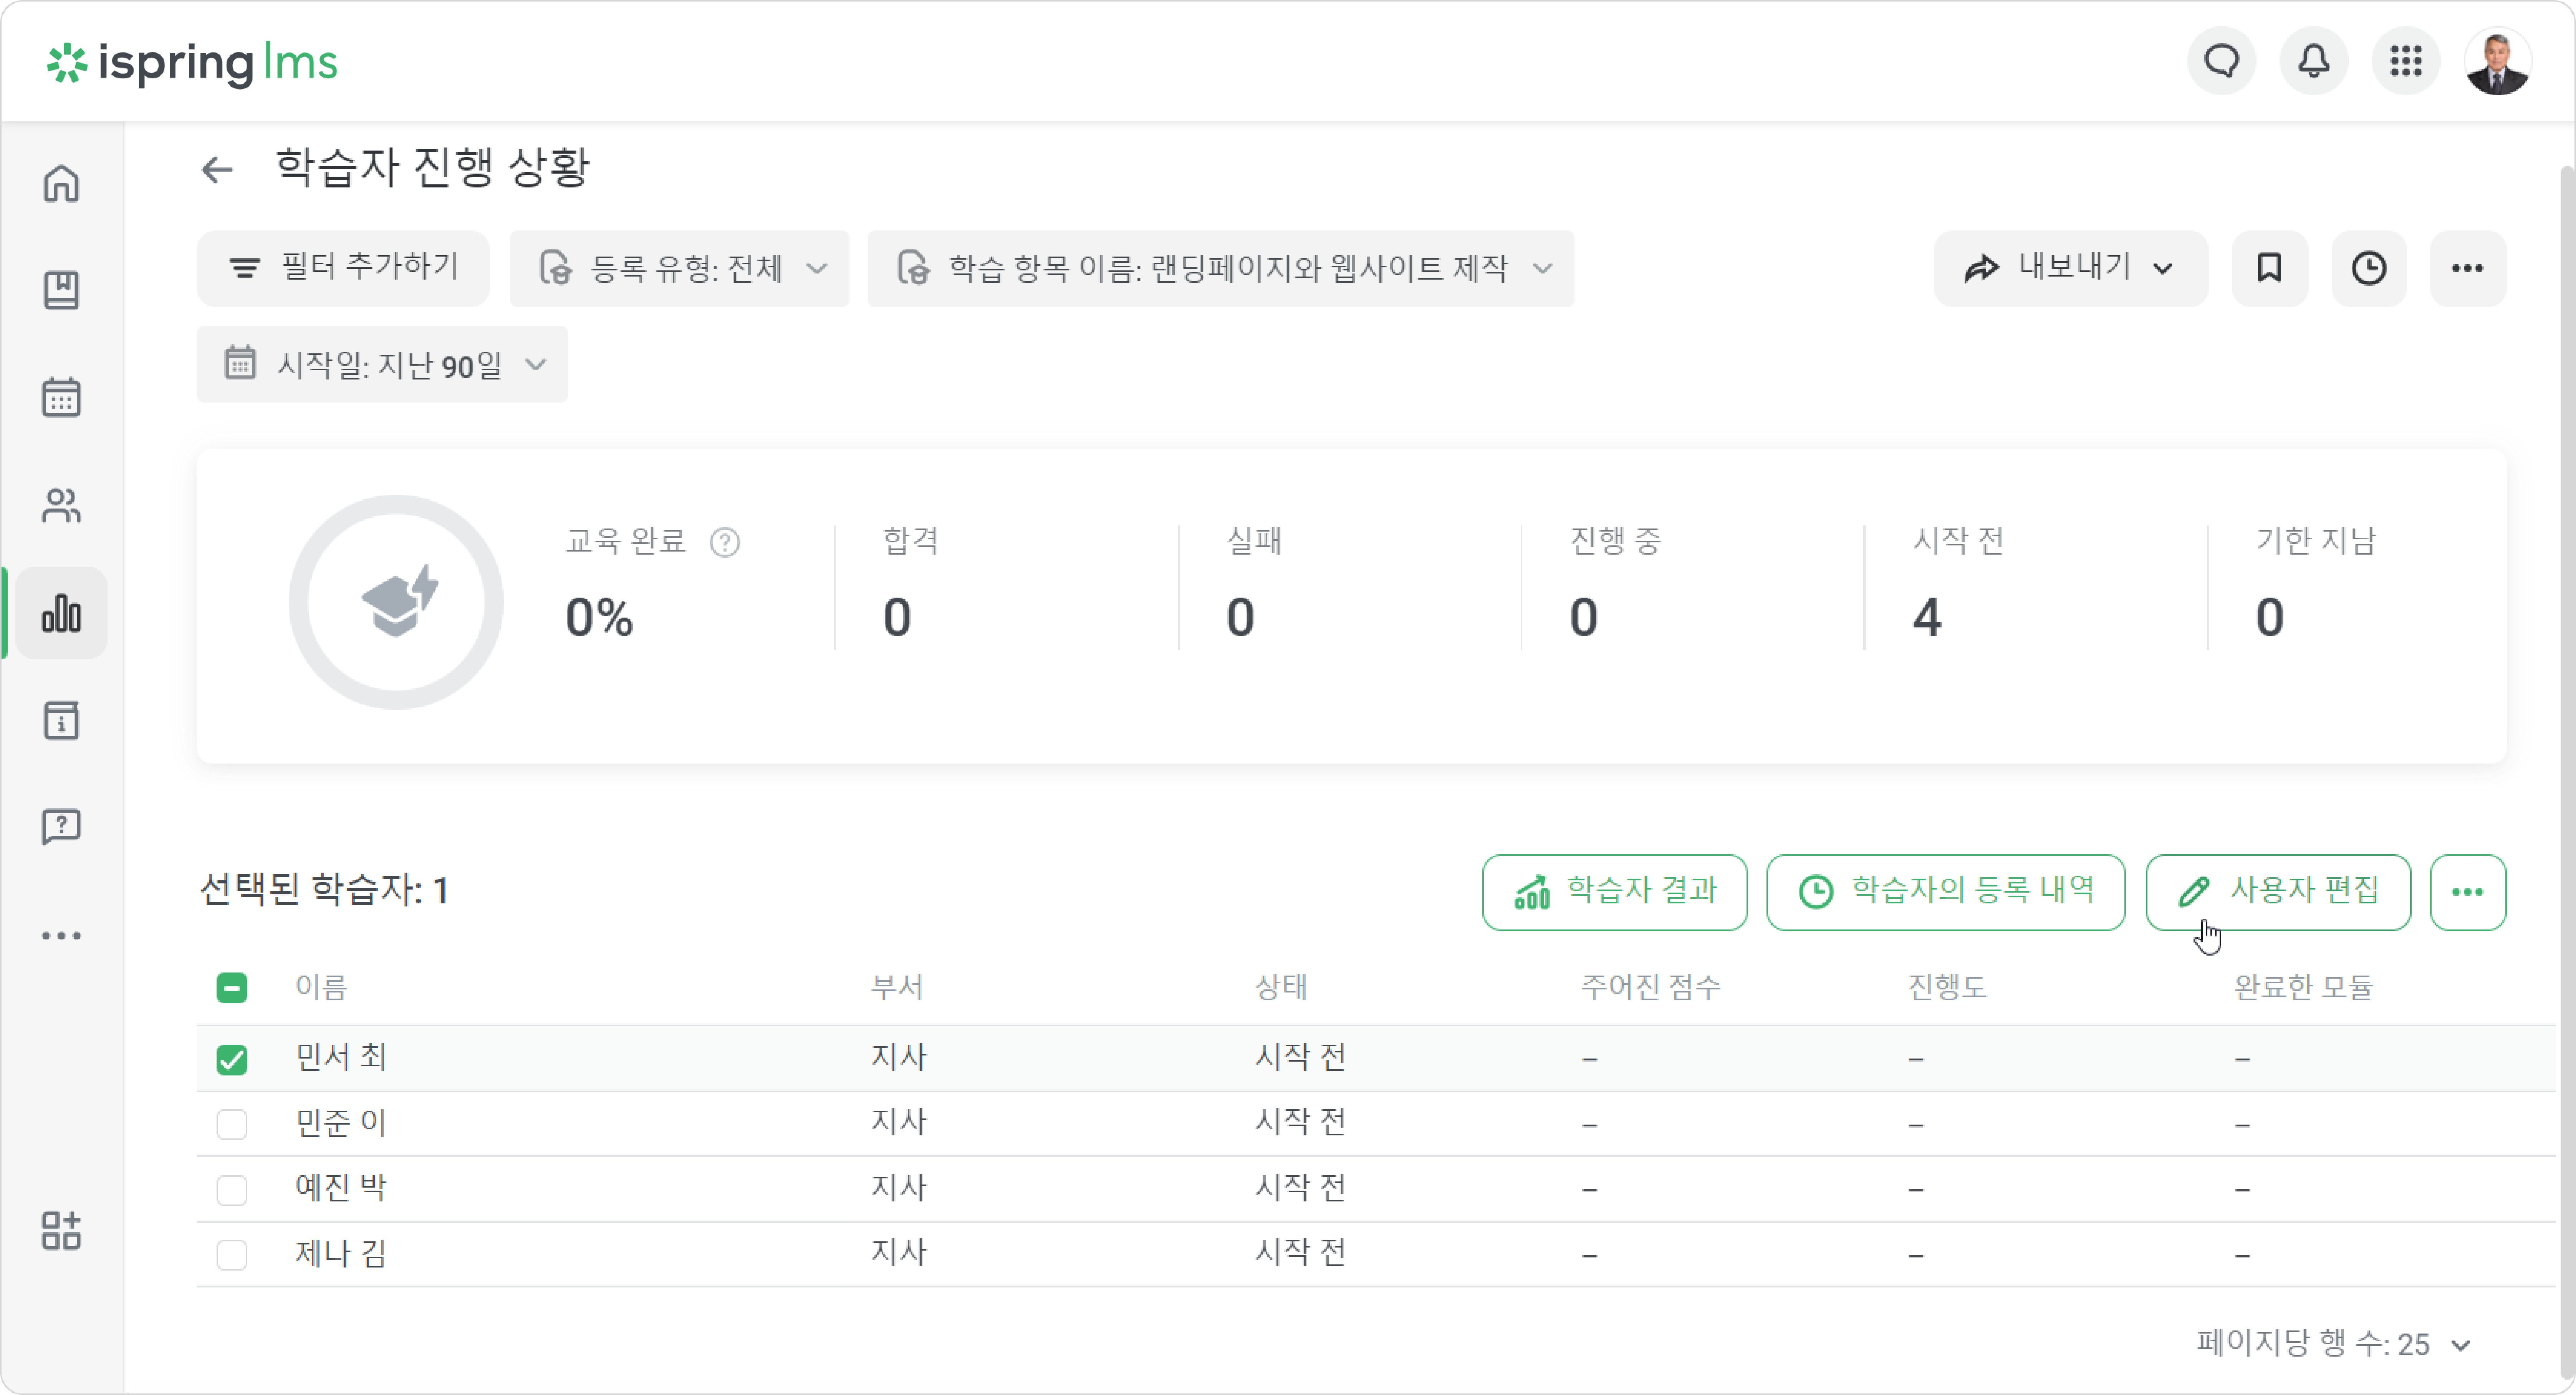
Task: Open the users section in sidebar
Action: [x=61, y=505]
